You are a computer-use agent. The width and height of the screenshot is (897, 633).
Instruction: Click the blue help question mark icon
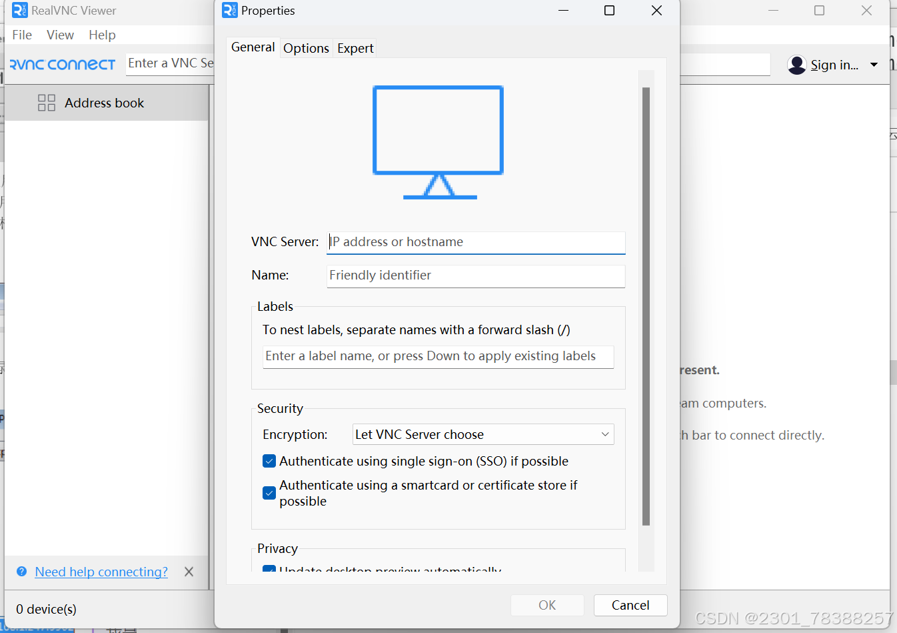click(22, 572)
